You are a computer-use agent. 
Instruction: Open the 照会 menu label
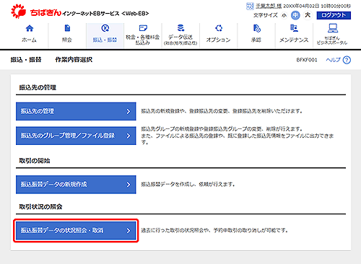tap(67, 40)
